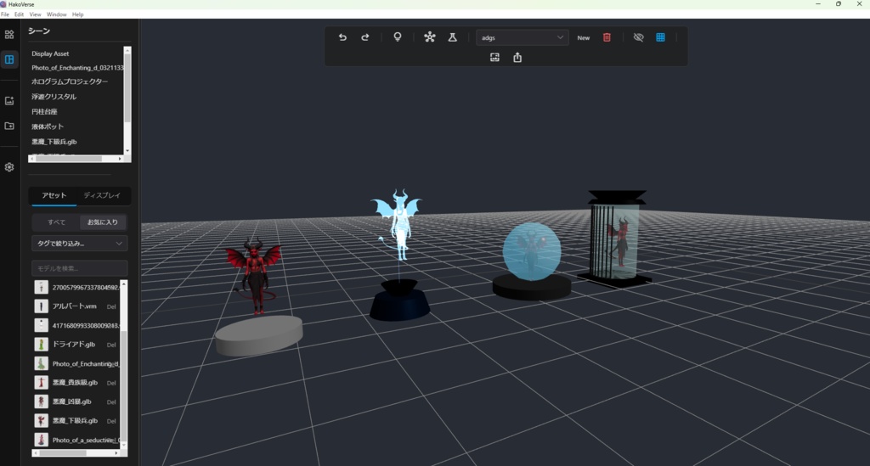Open settings gear in sidebar

tap(9, 167)
